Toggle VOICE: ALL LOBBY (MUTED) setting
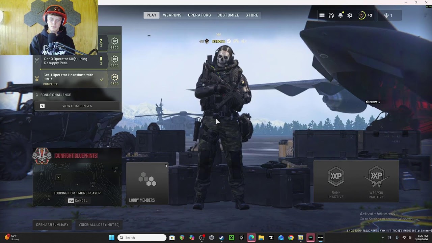The height and width of the screenshot is (243, 432). 99,225
